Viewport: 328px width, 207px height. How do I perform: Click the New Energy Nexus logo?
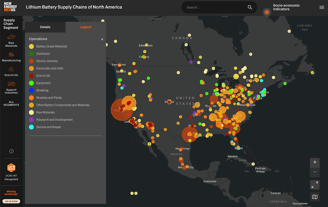(x=10, y=7)
